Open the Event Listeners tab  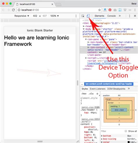point(98,89)
